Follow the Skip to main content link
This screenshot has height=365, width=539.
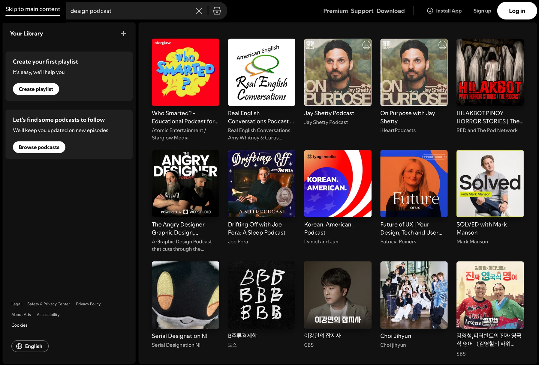pos(33,9)
